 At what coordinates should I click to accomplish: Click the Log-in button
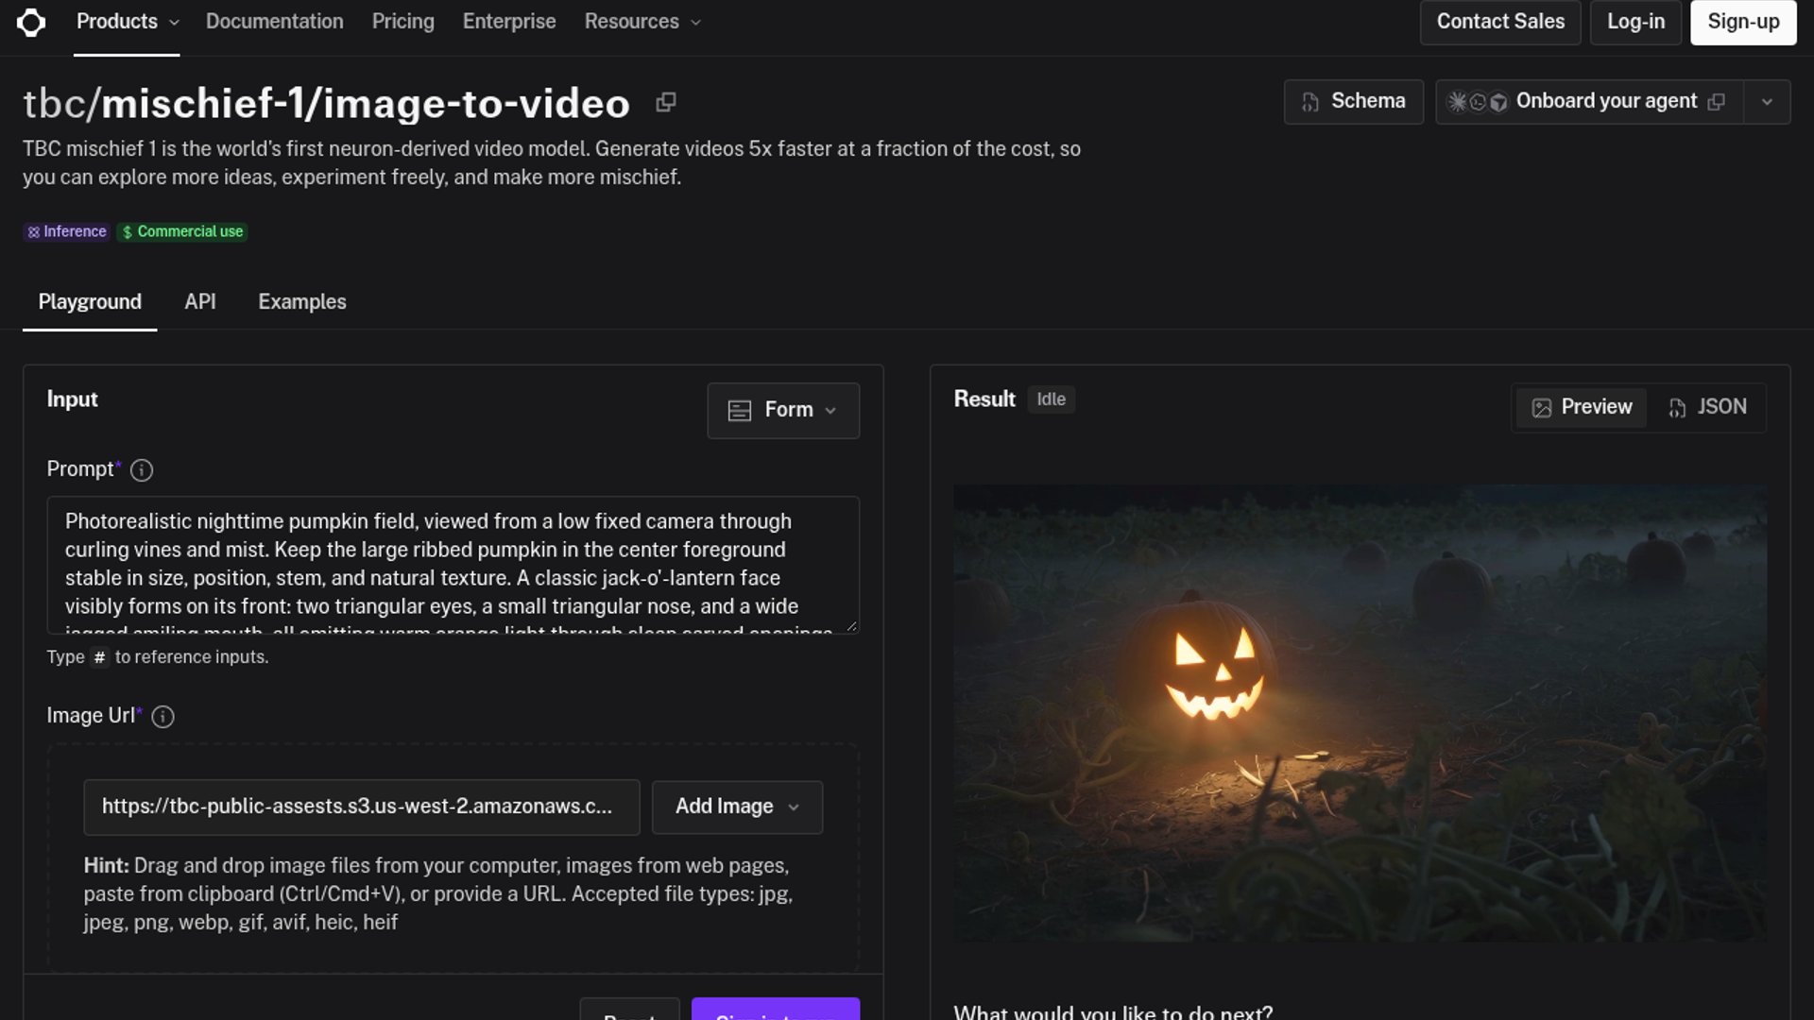[x=1636, y=22]
